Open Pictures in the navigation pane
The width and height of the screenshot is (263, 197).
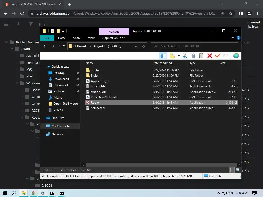59,91
